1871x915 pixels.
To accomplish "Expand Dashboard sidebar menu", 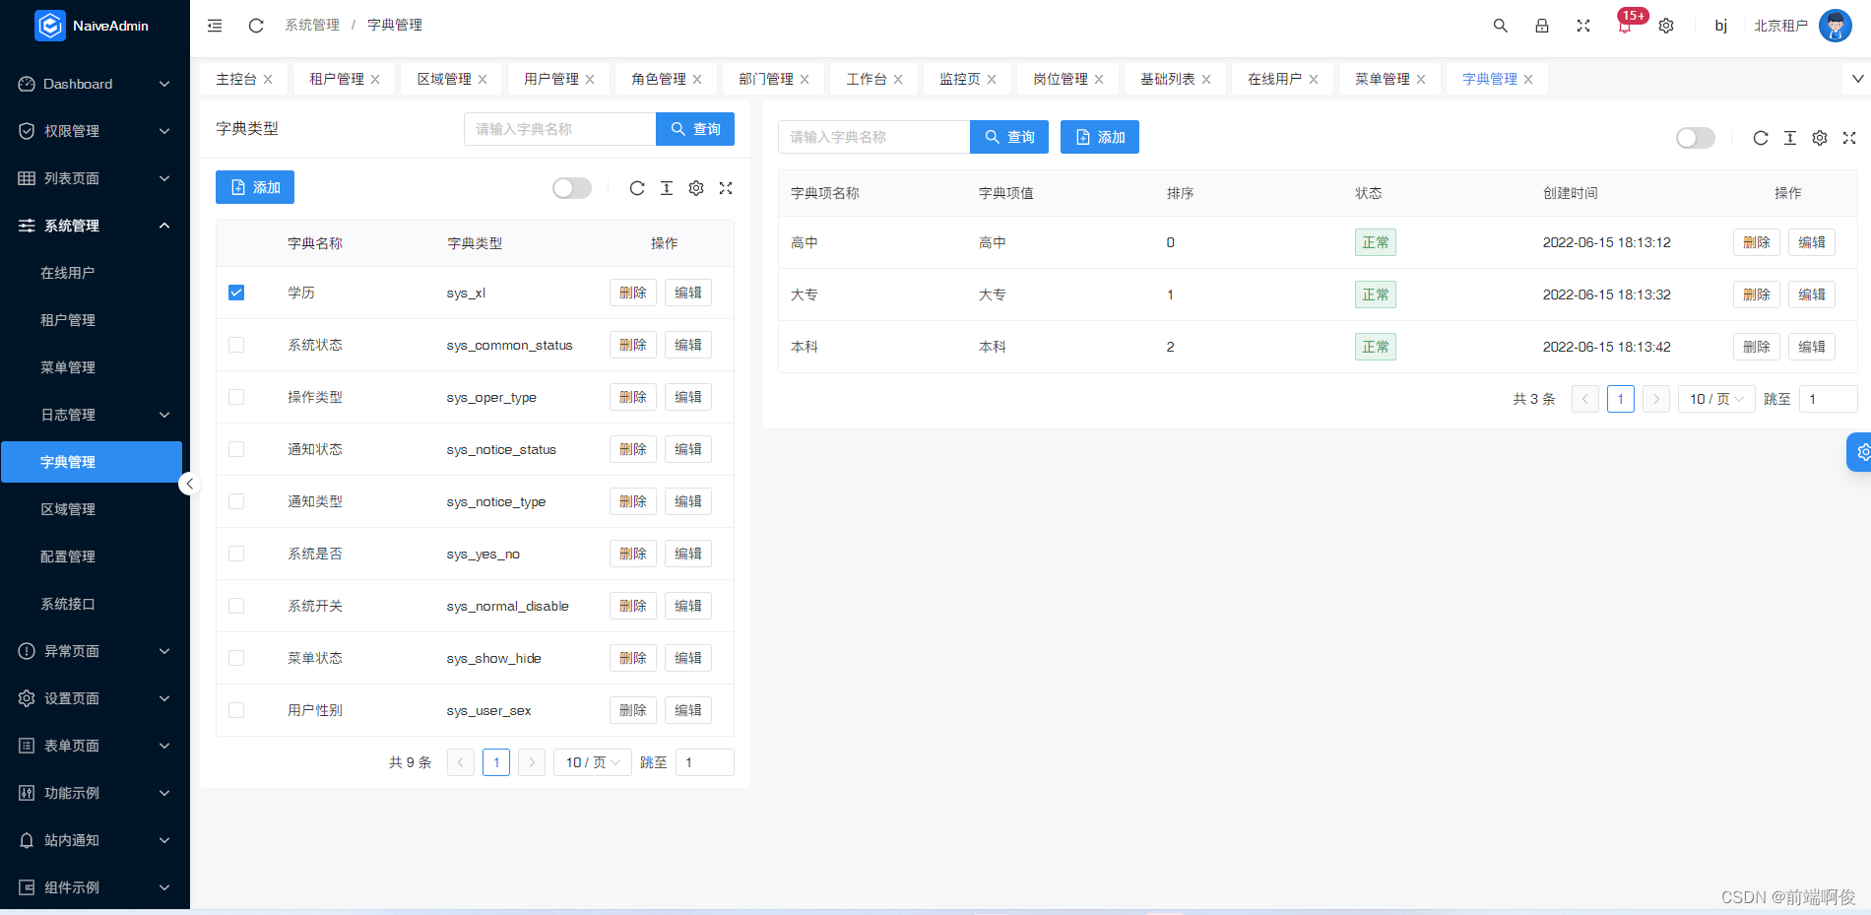I will pos(95,84).
